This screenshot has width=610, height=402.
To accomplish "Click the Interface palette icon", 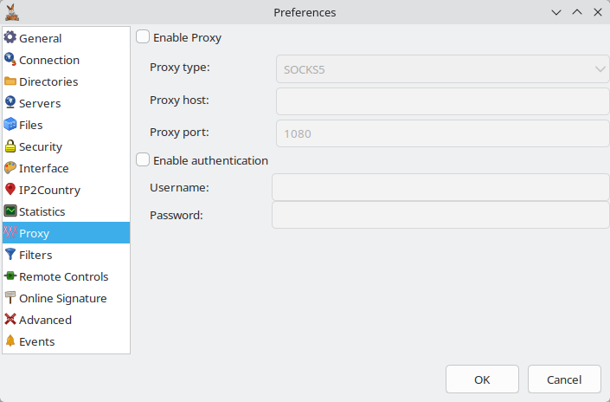I will [x=10, y=167].
